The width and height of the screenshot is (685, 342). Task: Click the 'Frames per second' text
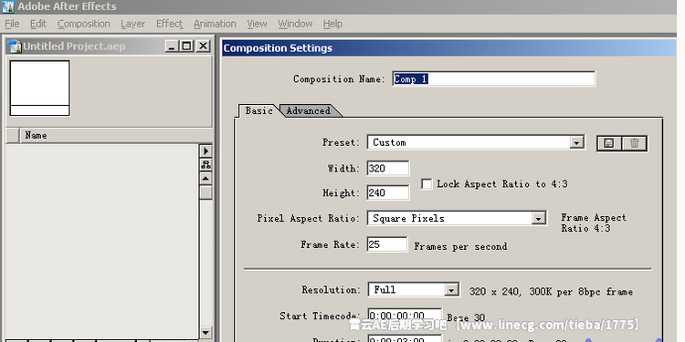460,246
